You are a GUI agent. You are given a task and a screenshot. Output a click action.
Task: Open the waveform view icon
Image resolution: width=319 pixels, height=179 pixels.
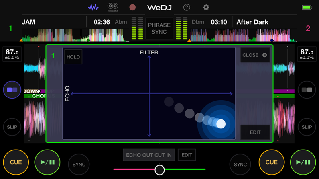[93, 8]
